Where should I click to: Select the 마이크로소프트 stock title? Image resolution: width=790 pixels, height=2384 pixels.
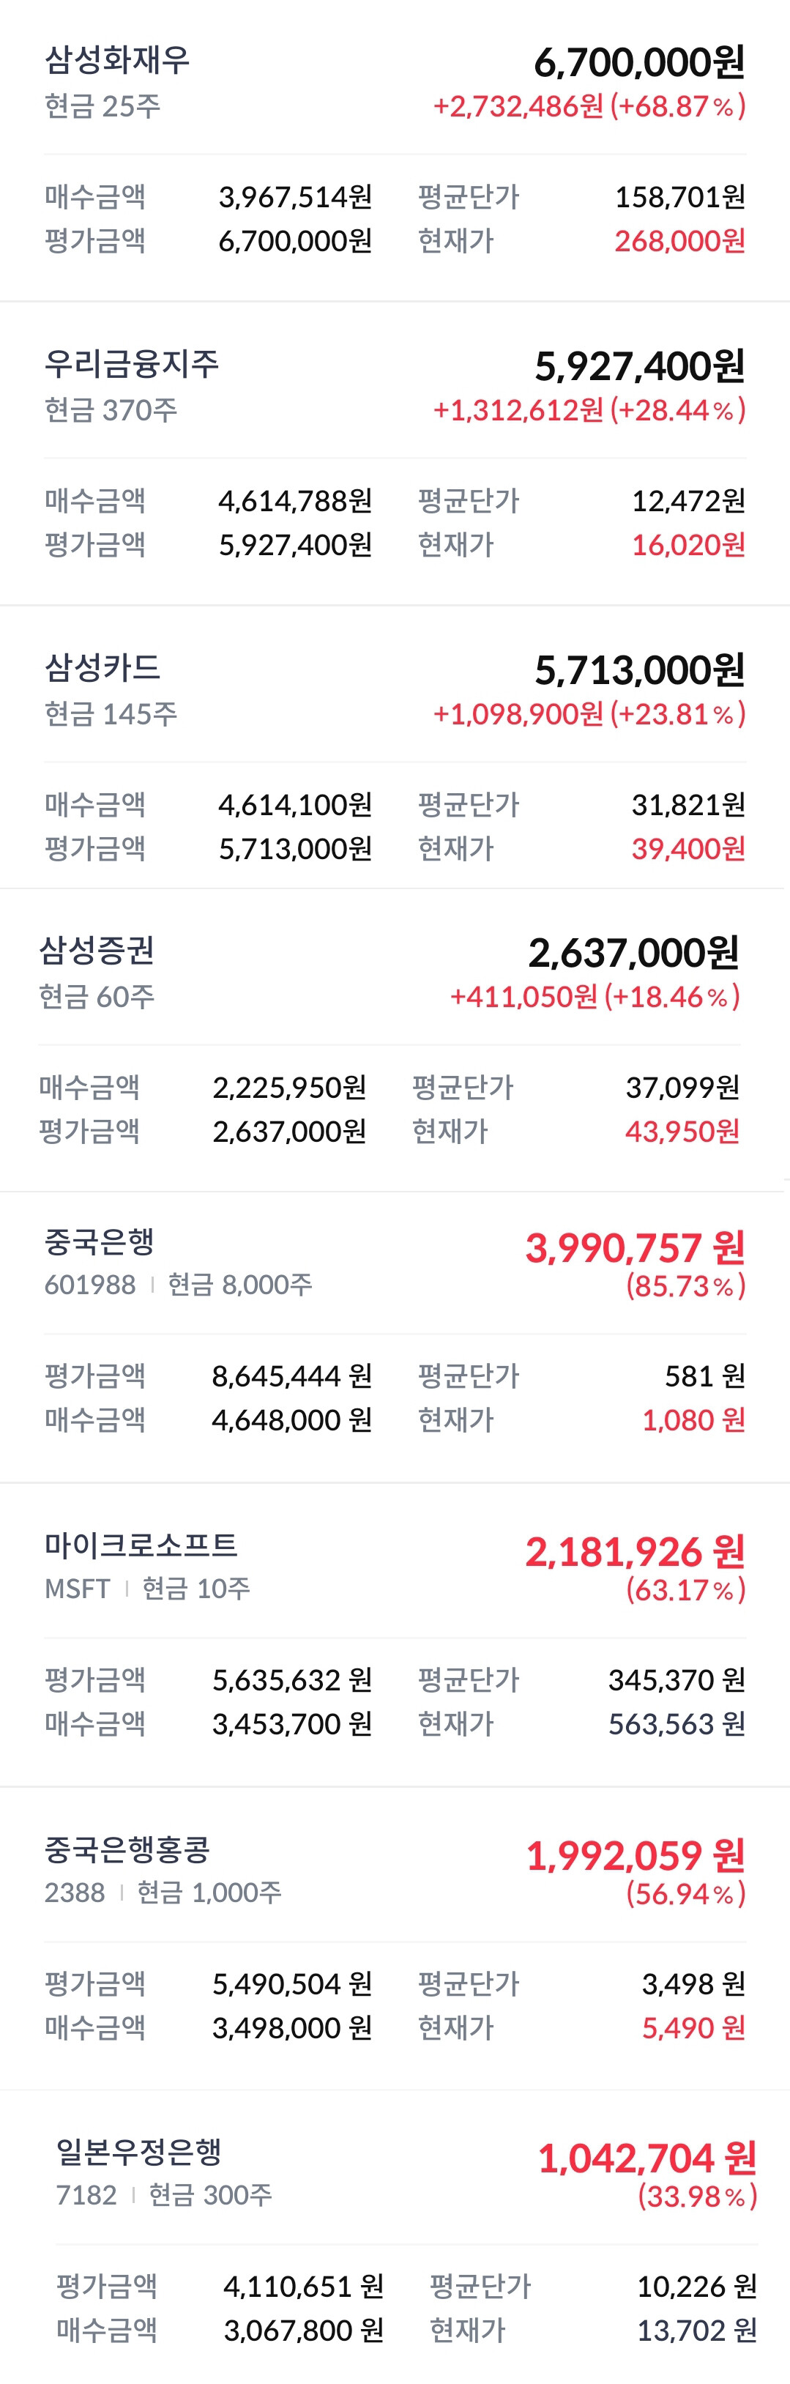click(141, 1545)
